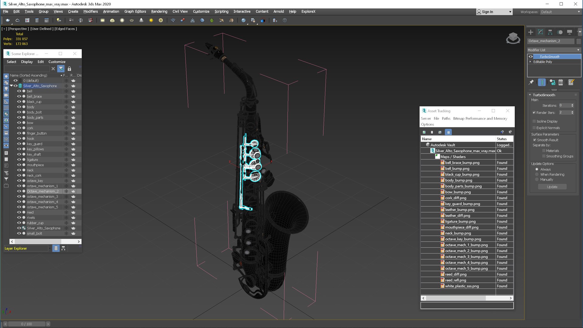Open the Modify tab in the command panel
583x328 pixels.
(x=540, y=32)
